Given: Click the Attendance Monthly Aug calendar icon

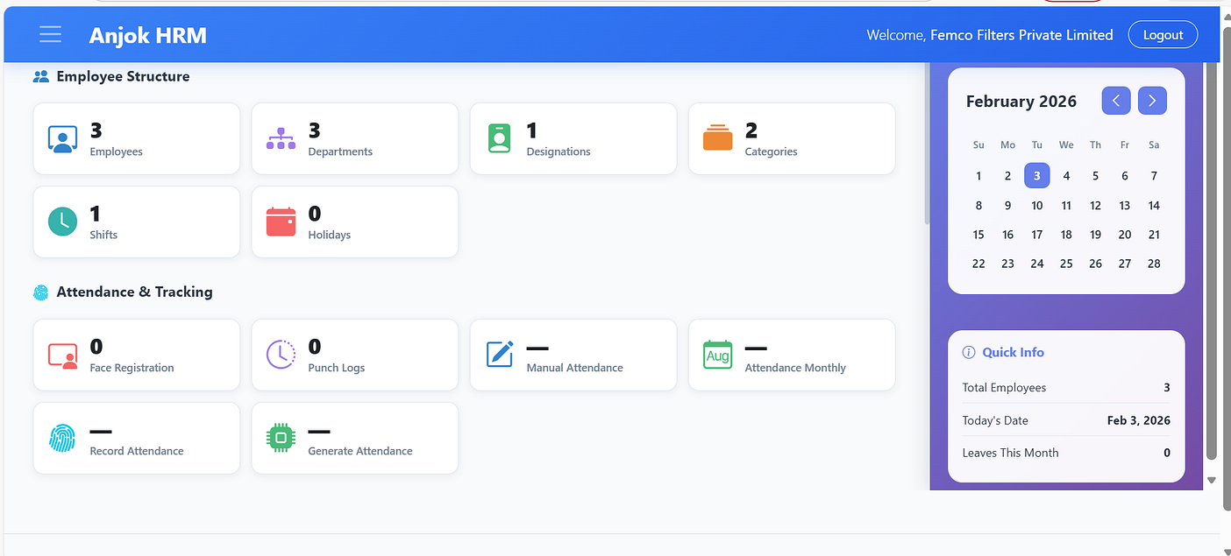Looking at the screenshot, I should pyautogui.click(x=717, y=355).
